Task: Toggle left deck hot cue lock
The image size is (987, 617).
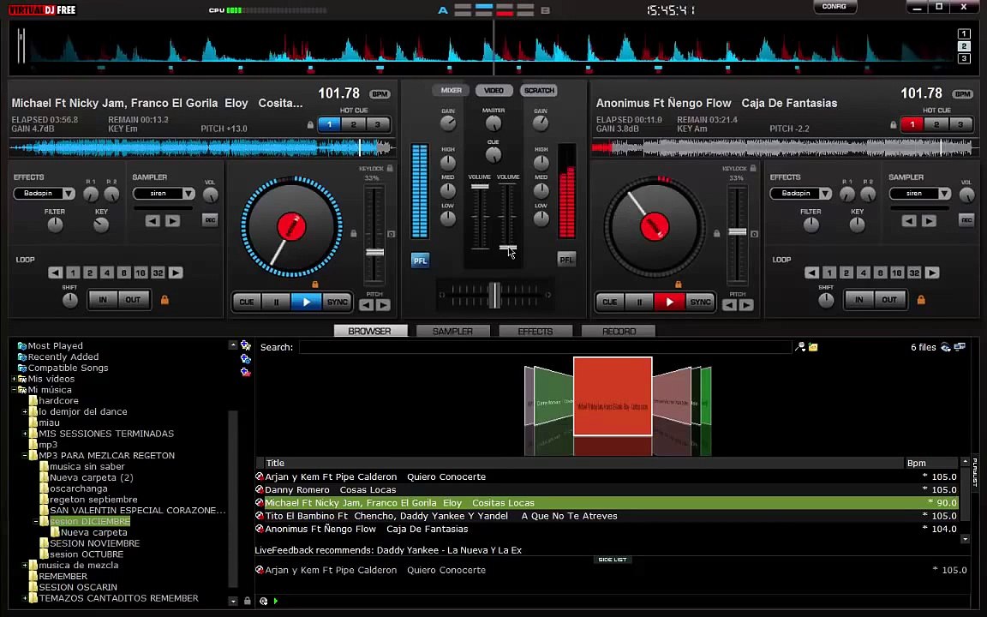Action: point(310,124)
